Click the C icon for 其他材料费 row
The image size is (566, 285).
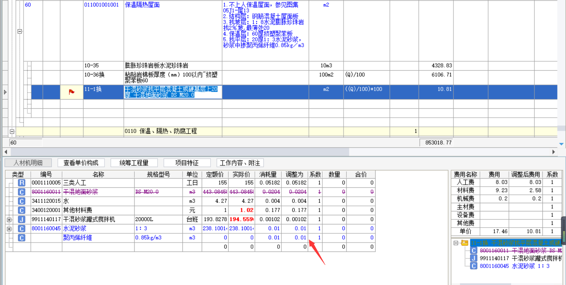pos(22,211)
